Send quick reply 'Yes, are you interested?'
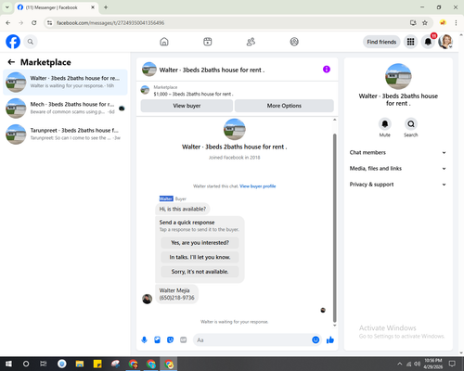This screenshot has width=464, height=371. click(x=200, y=243)
